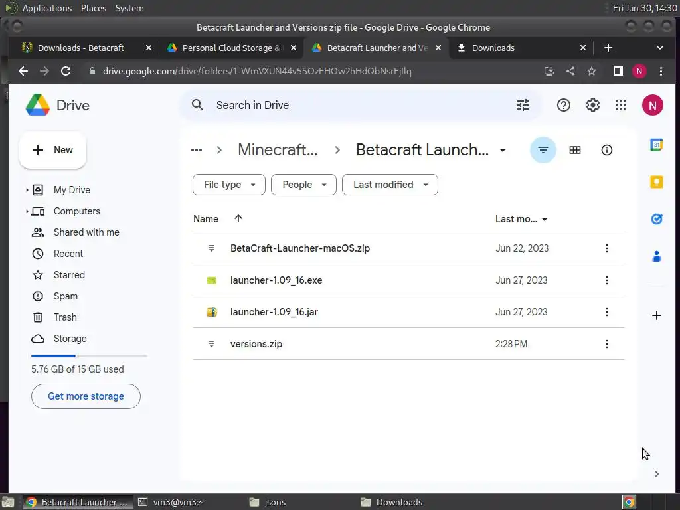
Task: Go back in Chrome browser
Action: (23, 71)
